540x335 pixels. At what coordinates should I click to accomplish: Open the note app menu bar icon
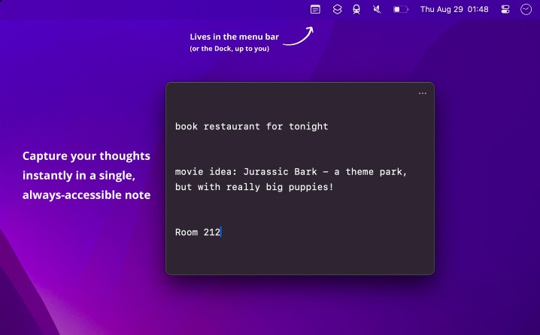click(x=315, y=9)
